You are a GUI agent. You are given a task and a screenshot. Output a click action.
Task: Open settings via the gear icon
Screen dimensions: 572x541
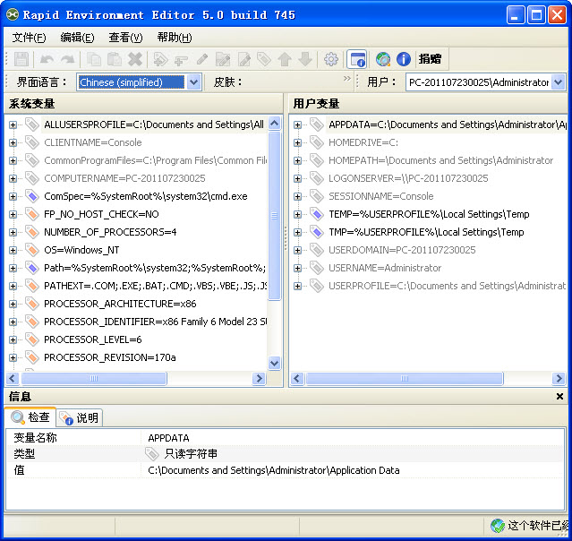pyautogui.click(x=331, y=59)
